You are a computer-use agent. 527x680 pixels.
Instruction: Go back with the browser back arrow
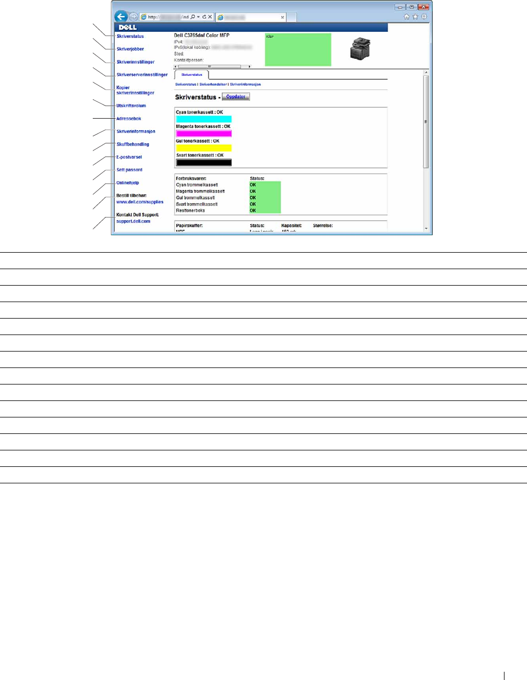121,16
